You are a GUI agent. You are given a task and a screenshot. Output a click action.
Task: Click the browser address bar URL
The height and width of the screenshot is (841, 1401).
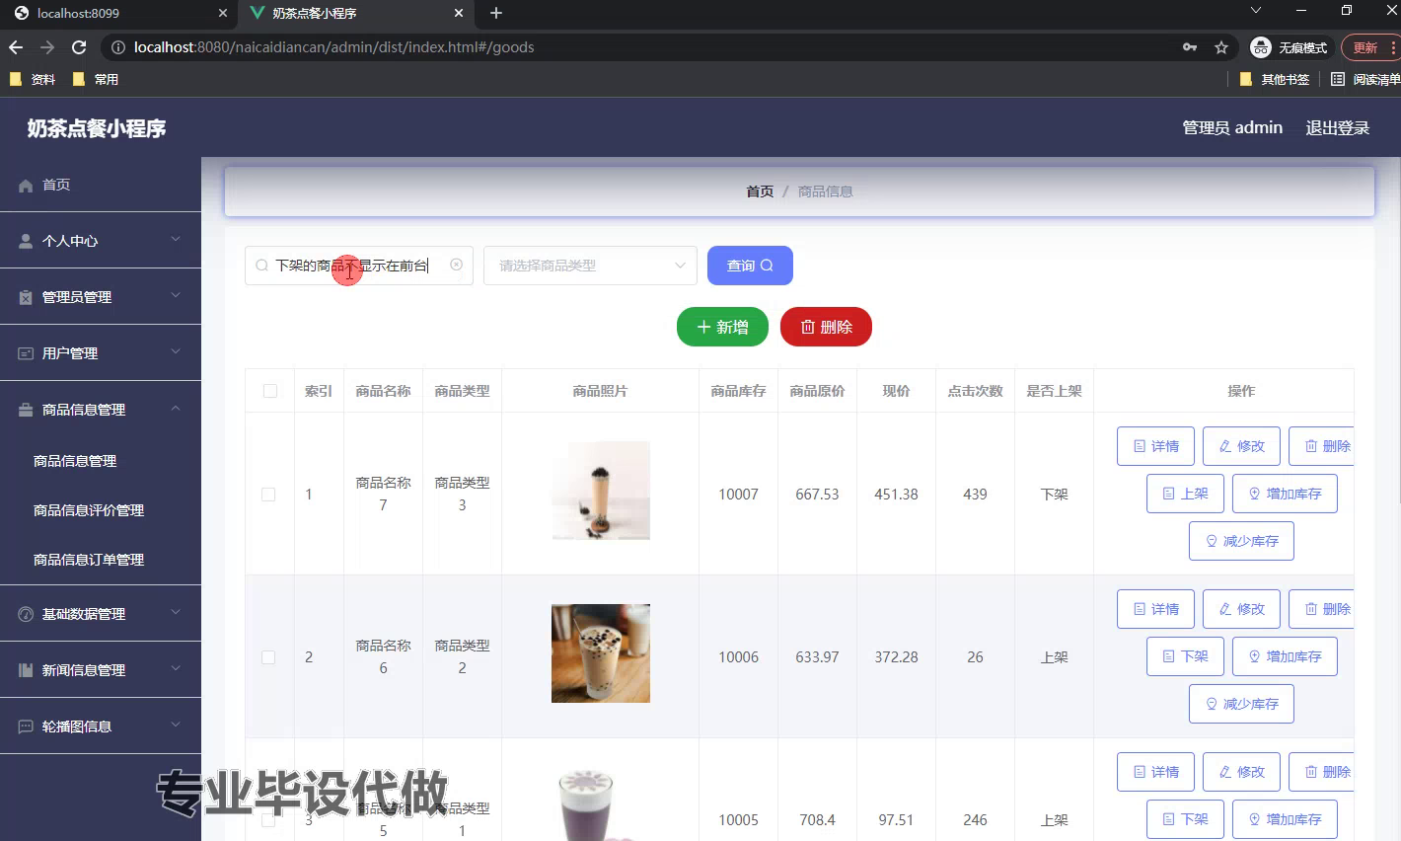point(334,47)
